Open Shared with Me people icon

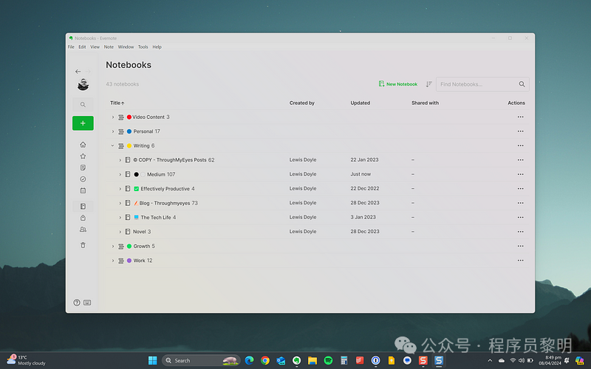coord(83,230)
